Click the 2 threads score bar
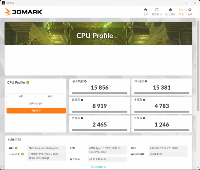This screenshot has width=200, height=170. click(x=100, y=130)
